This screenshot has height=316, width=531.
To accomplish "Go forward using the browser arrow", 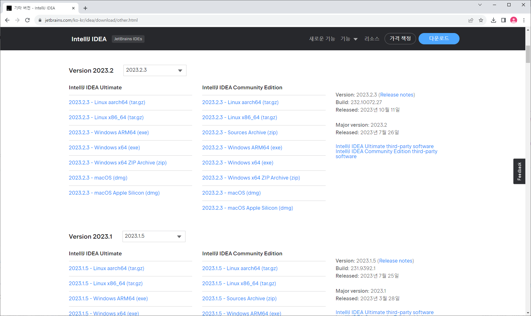I will point(17,20).
